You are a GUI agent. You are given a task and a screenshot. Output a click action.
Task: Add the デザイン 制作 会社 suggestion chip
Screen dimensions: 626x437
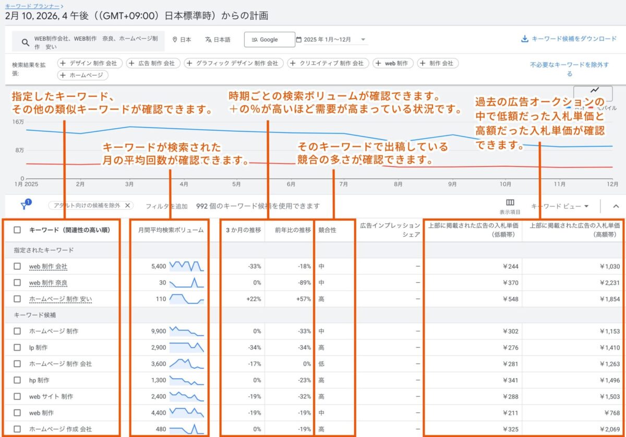(x=89, y=63)
